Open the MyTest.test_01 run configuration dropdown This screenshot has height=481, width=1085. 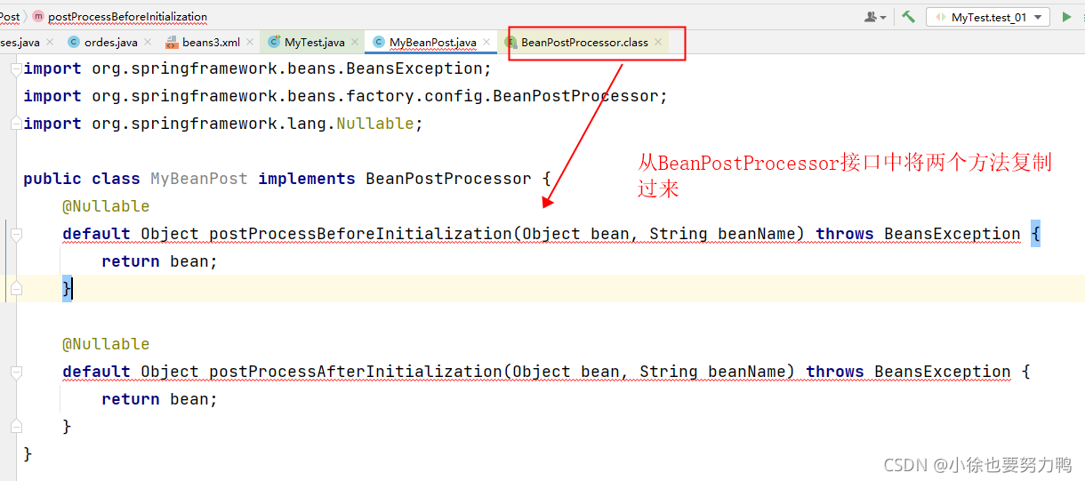click(988, 17)
